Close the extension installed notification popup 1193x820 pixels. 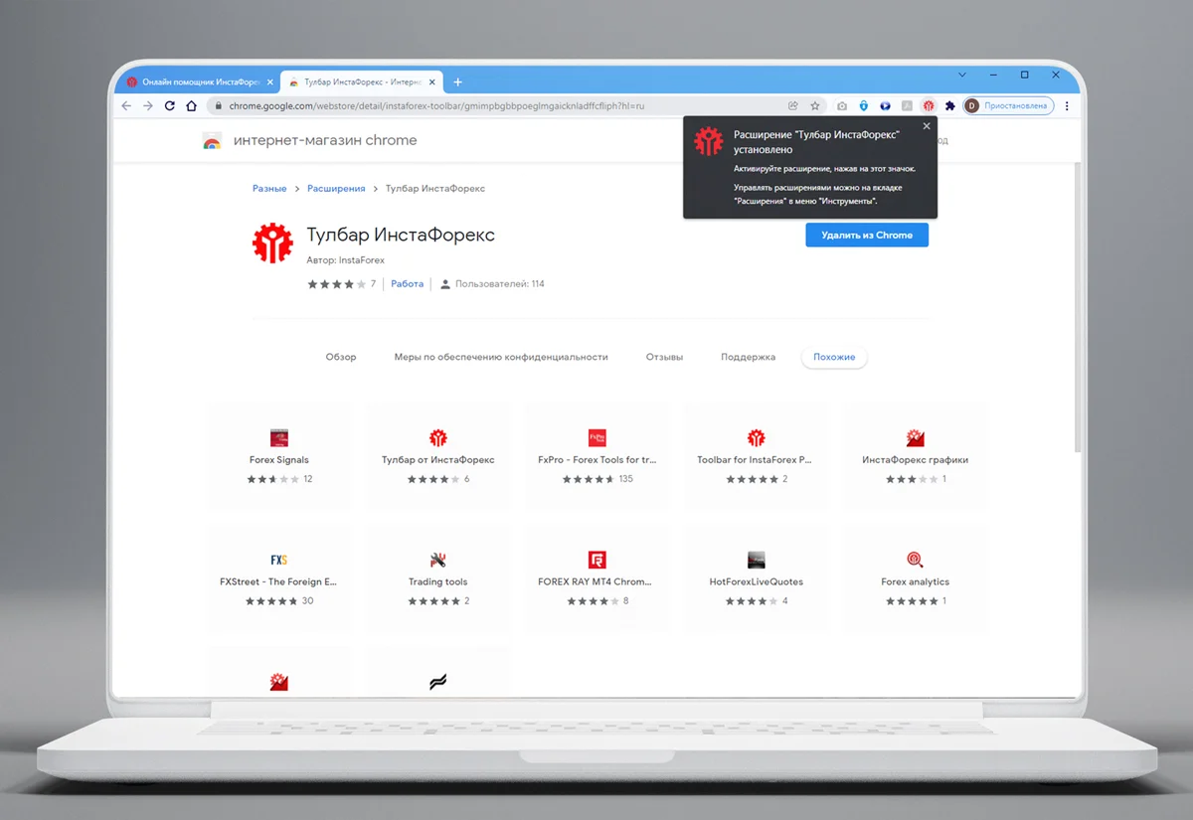tap(926, 126)
